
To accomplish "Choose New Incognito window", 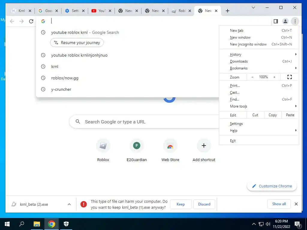I will [x=259, y=44].
